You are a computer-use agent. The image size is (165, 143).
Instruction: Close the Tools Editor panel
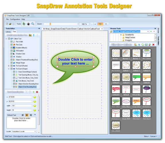pyautogui.click(x=39, y=28)
